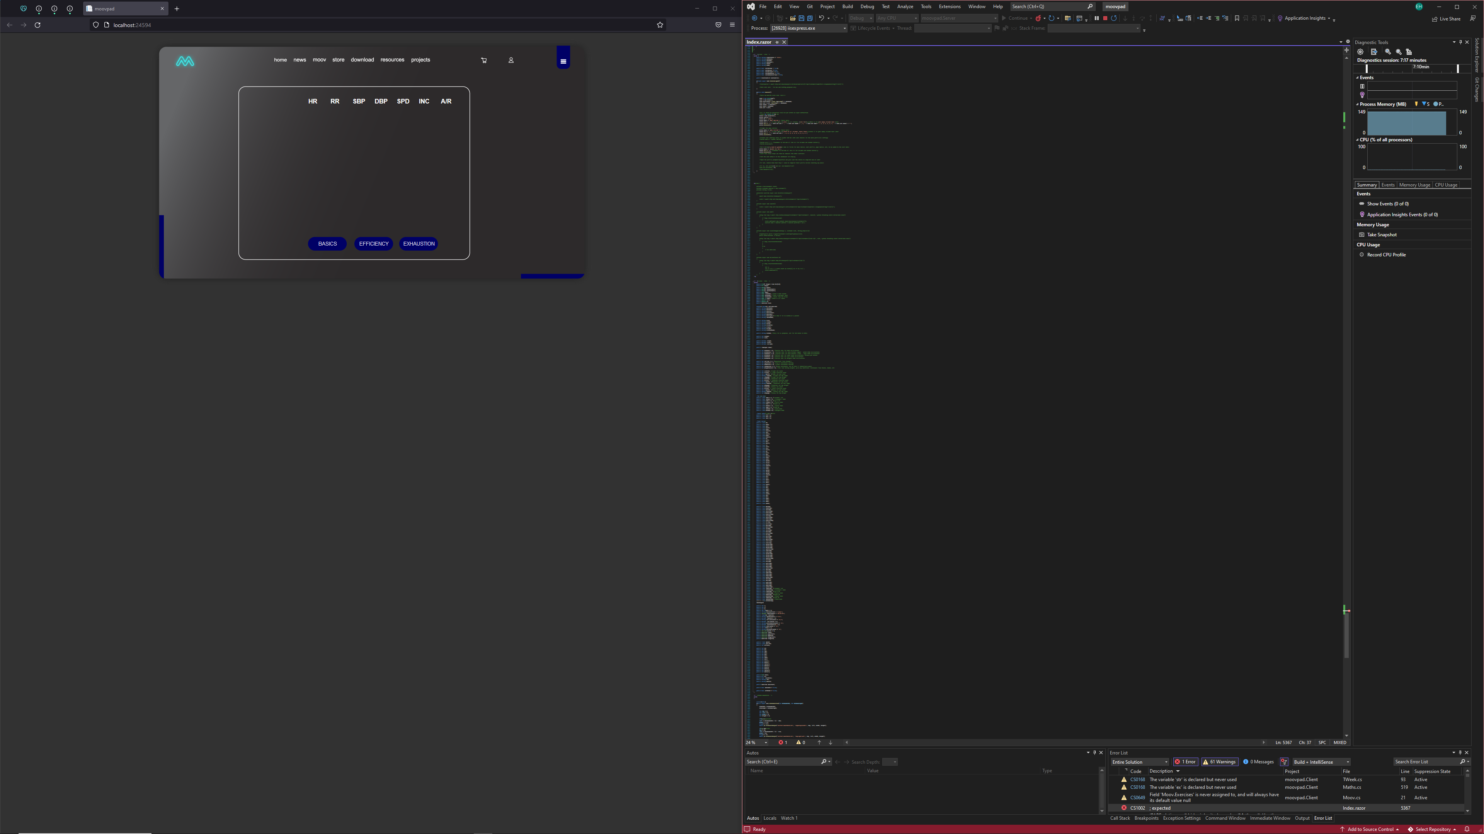The width and height of the screenshot is (1484, 834).
Task: Switch to the Locals tab
Action: [x=770, y=819]
